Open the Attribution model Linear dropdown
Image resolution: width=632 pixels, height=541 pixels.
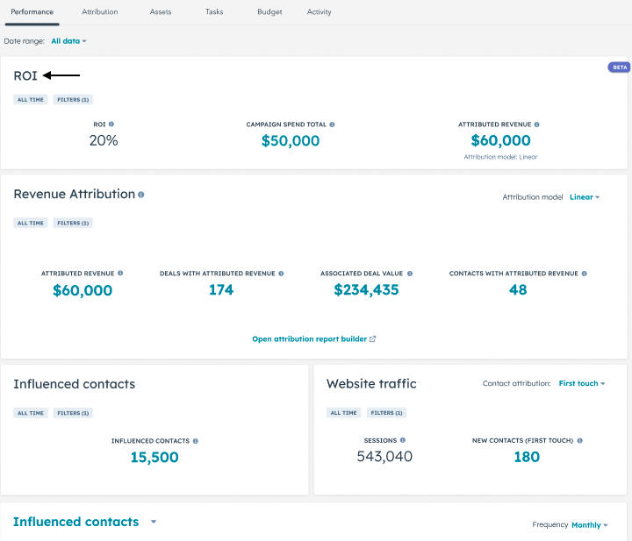585,197
